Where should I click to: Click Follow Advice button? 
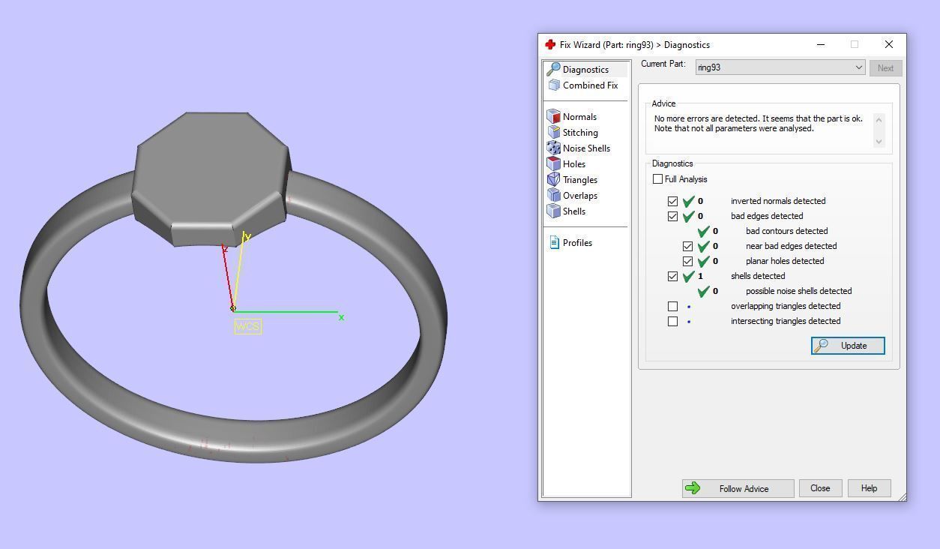(x=738, y=488)
